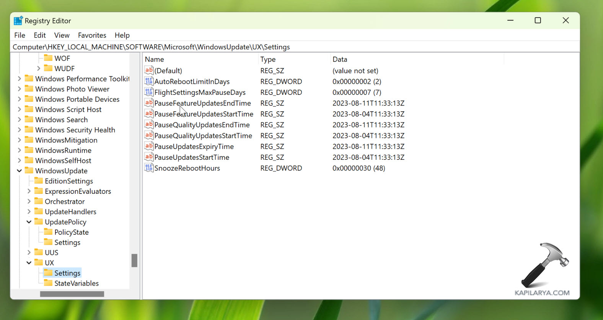Open the Favorites menu
Screen dimensions: 603x320
point(92,35)
